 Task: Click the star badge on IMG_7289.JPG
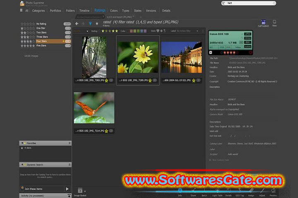(150, 80)
